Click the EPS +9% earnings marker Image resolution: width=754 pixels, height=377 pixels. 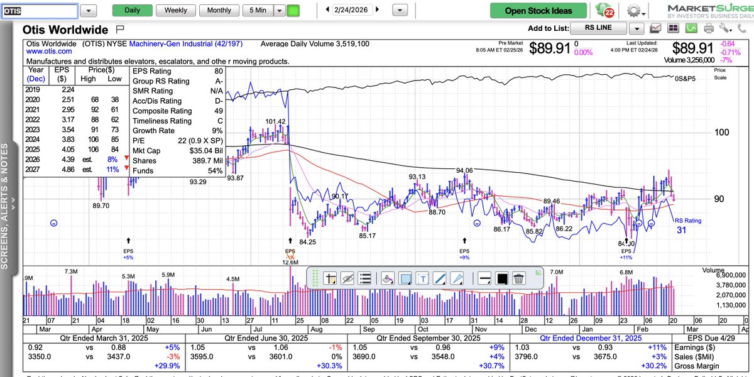pyautogui.click(x=465, y=248)
